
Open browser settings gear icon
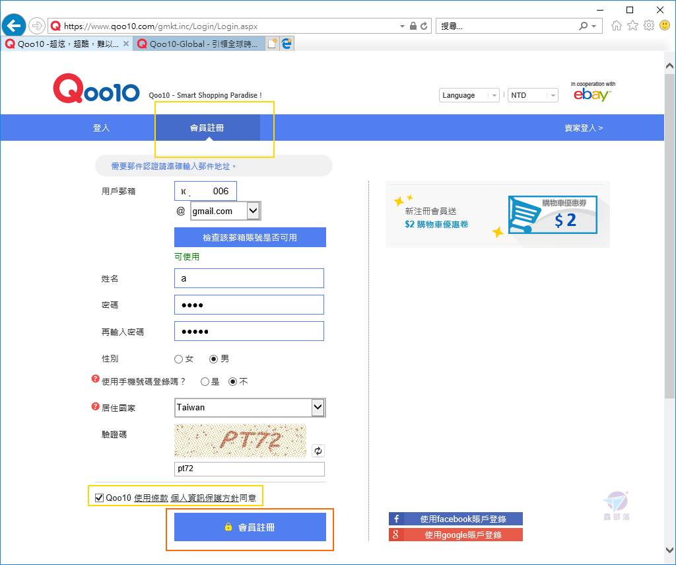tap(649, 26)
